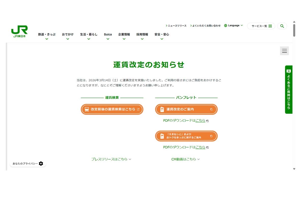Image resolution: width=305 pixels, height=203 pixels.
Task: Click the first PDF download こちら link
Action: tap(200, 121)
